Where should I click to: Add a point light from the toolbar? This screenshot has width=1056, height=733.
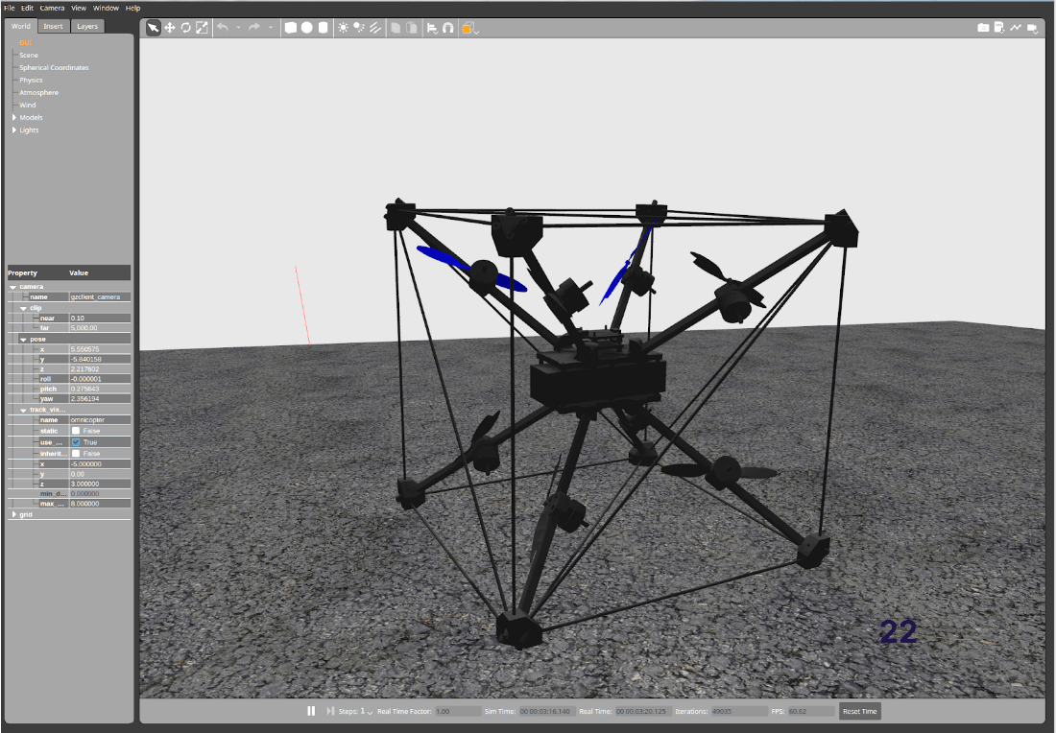pyautogui.click(x=344, y=28)
